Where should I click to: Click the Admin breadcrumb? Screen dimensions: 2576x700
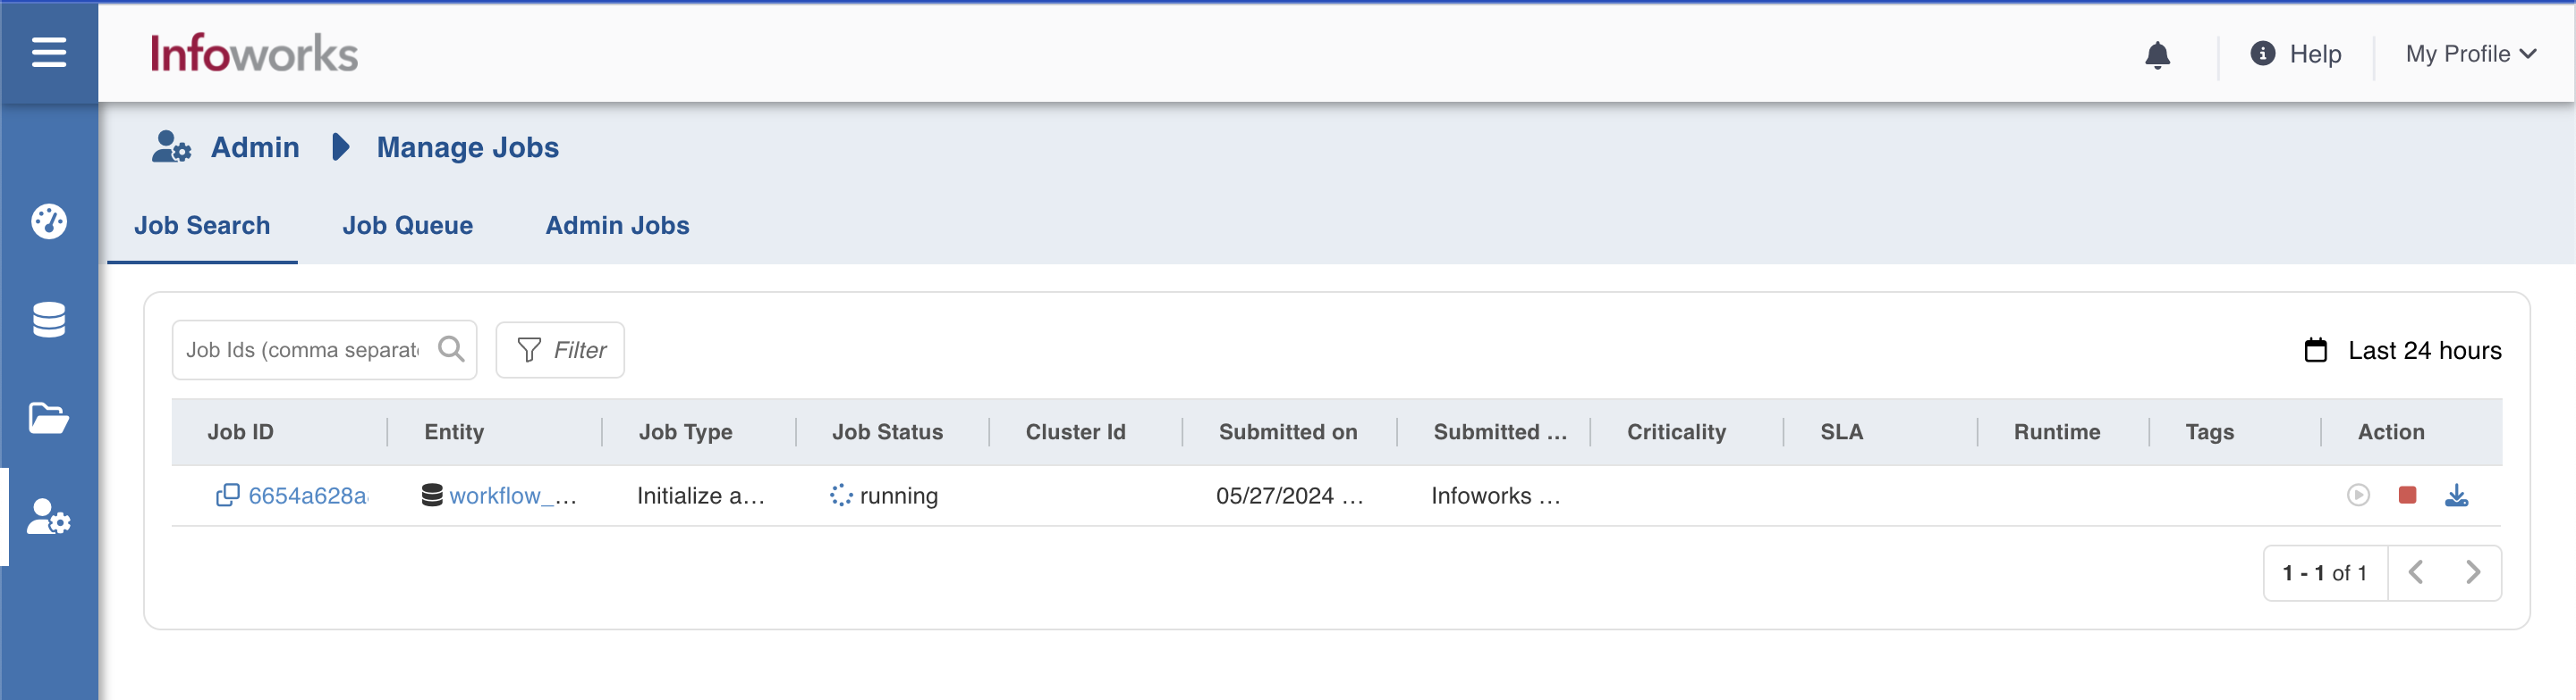click(x=255, y=146)
